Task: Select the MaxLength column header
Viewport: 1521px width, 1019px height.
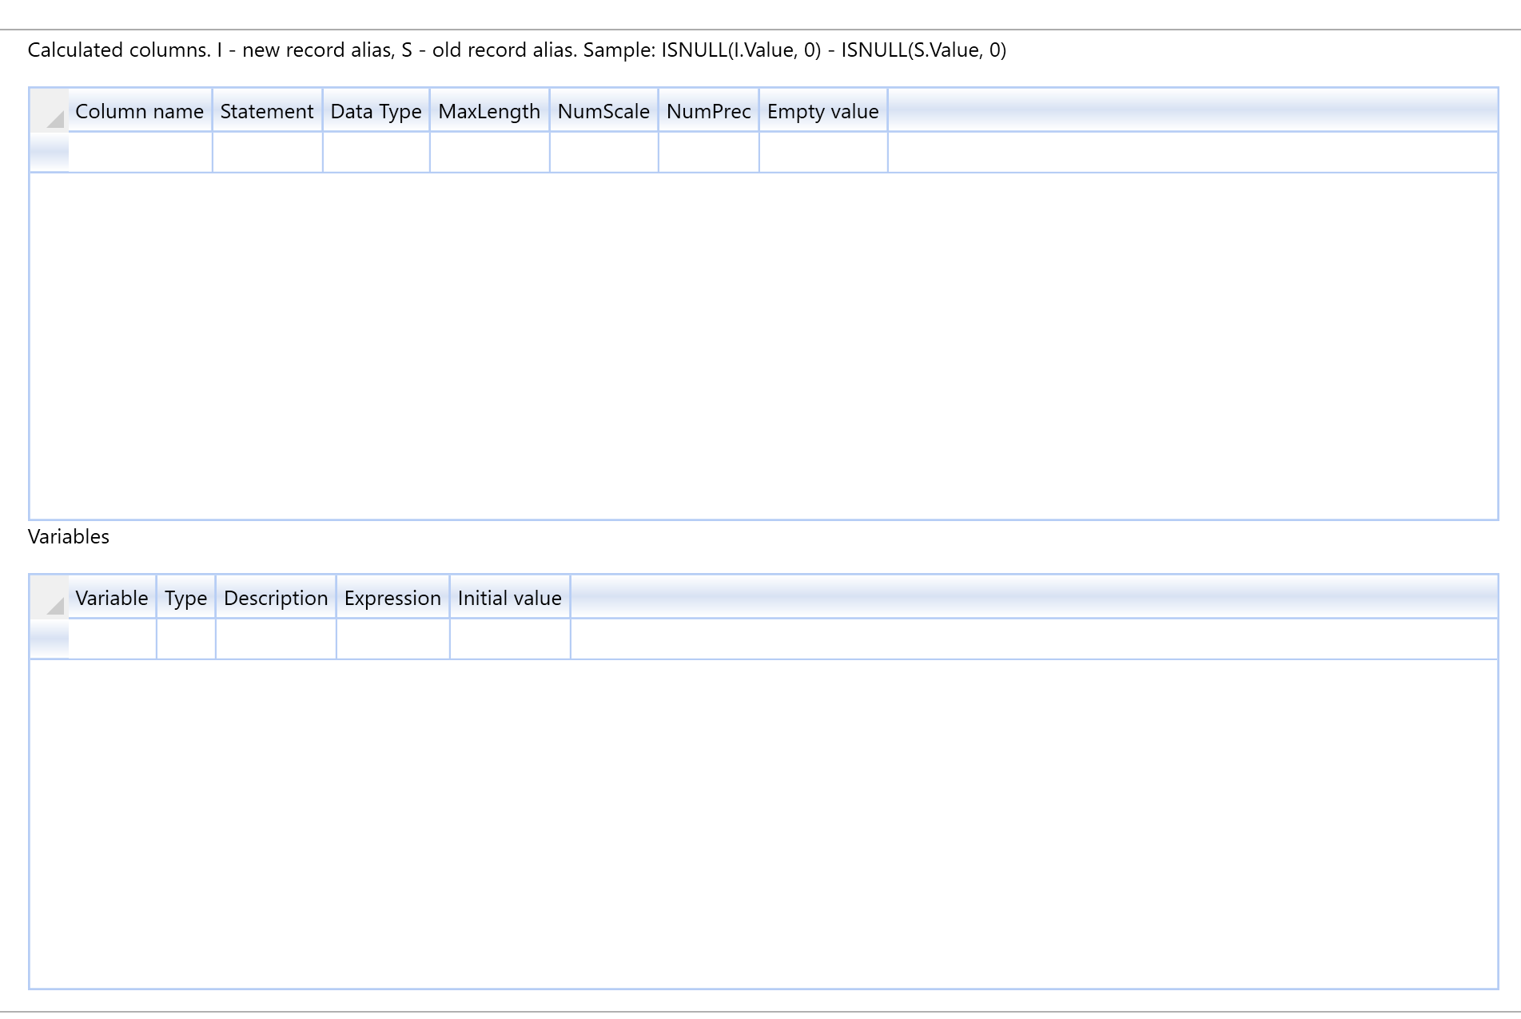Action: click(x=489, y=110)
